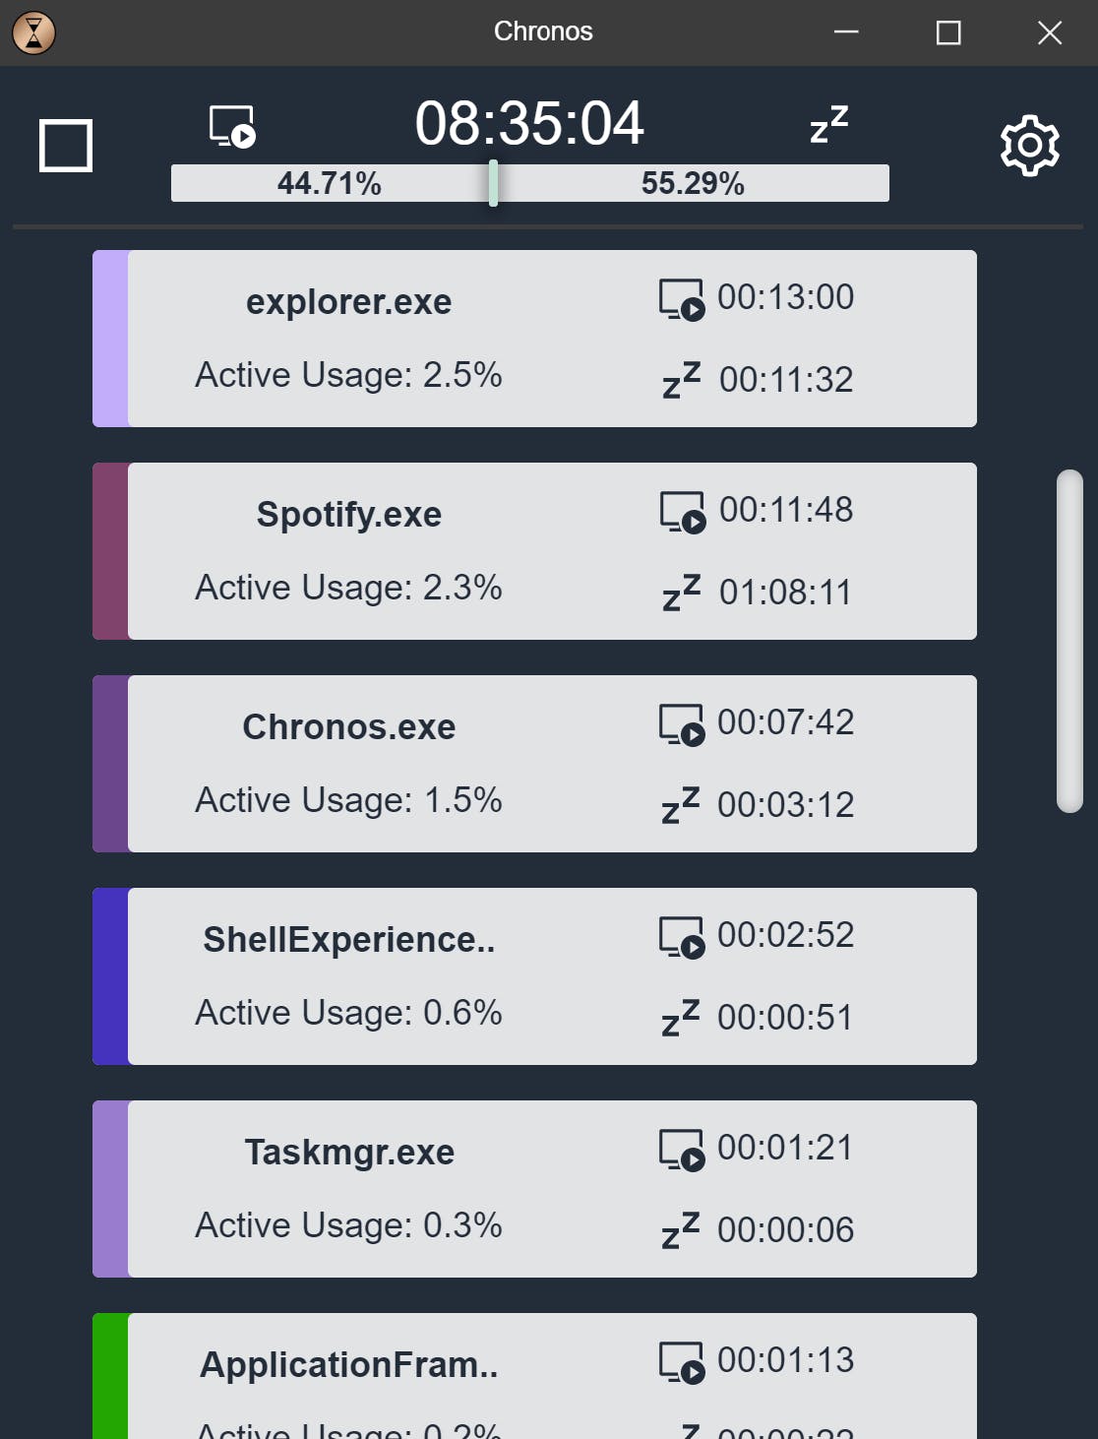
Task: Select the explorer.exe process name
Action: [349, 302]
